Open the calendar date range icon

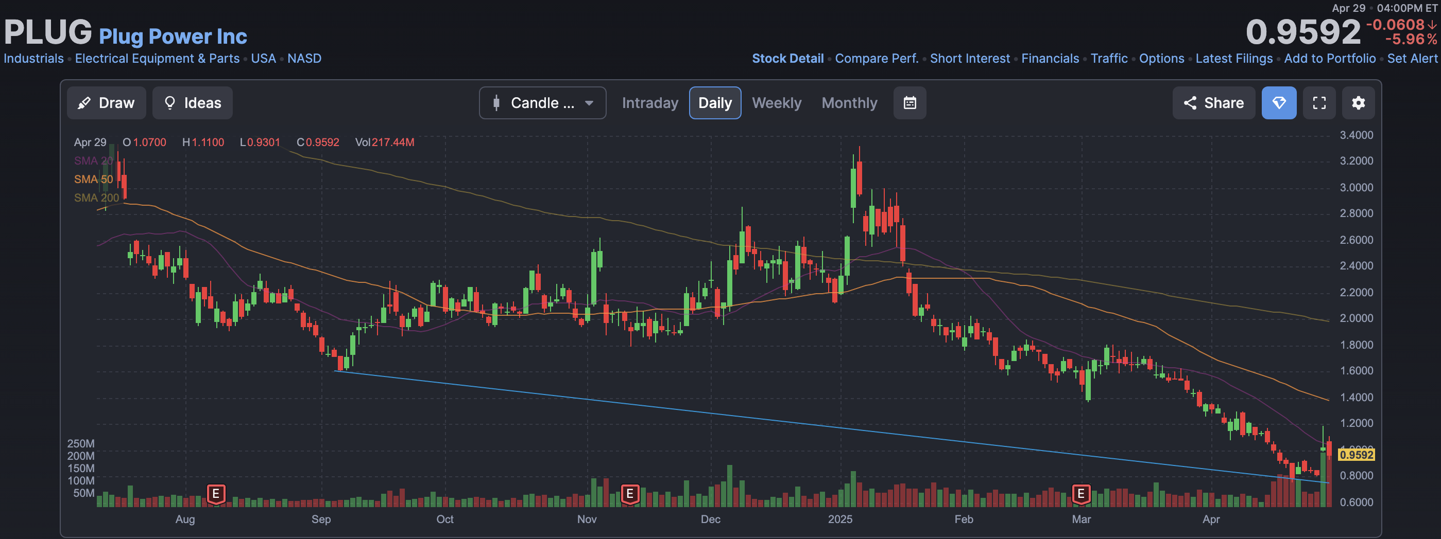click(910, 103)
